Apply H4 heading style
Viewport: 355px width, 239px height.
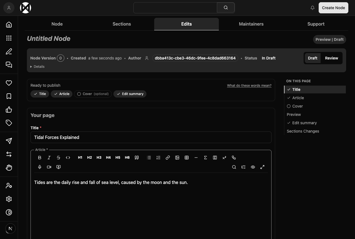coord(108,158)
